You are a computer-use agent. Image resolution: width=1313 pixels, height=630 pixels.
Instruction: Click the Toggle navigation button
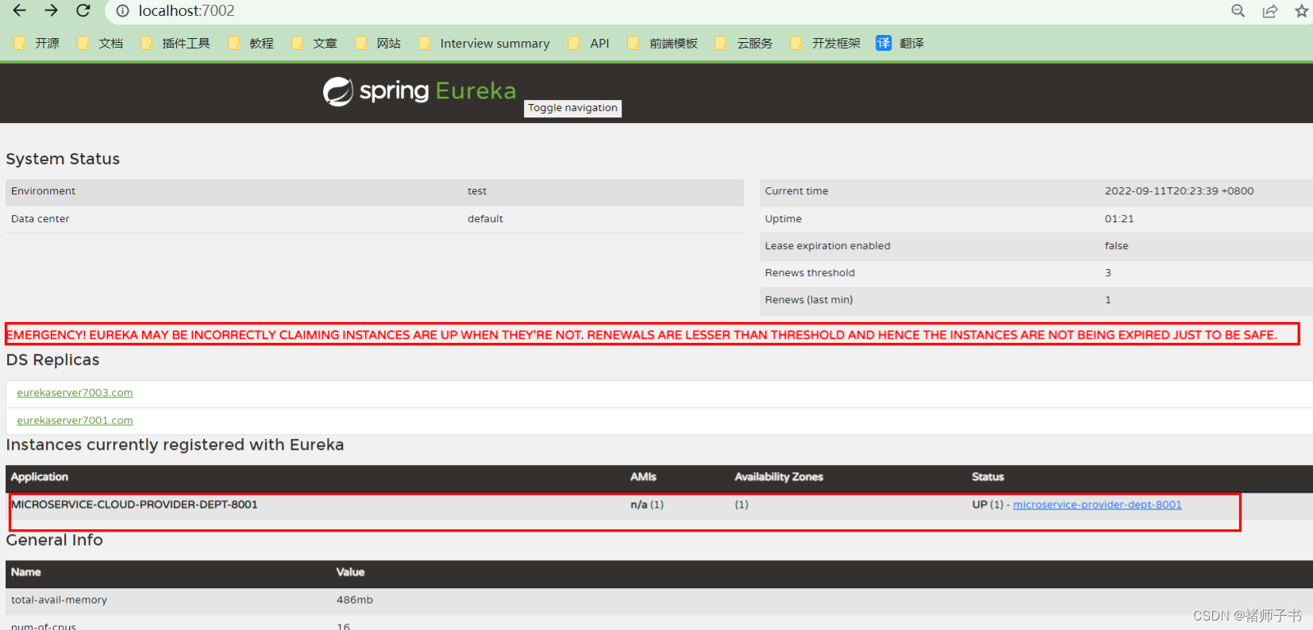pyautogui.click(x=572, y=108)
